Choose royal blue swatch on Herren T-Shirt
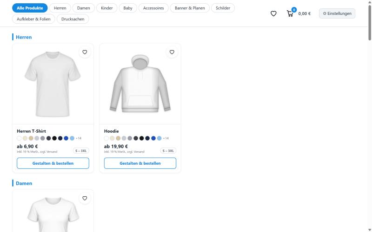The width and height of the screenshot is (372, 232). coord(66,138)
